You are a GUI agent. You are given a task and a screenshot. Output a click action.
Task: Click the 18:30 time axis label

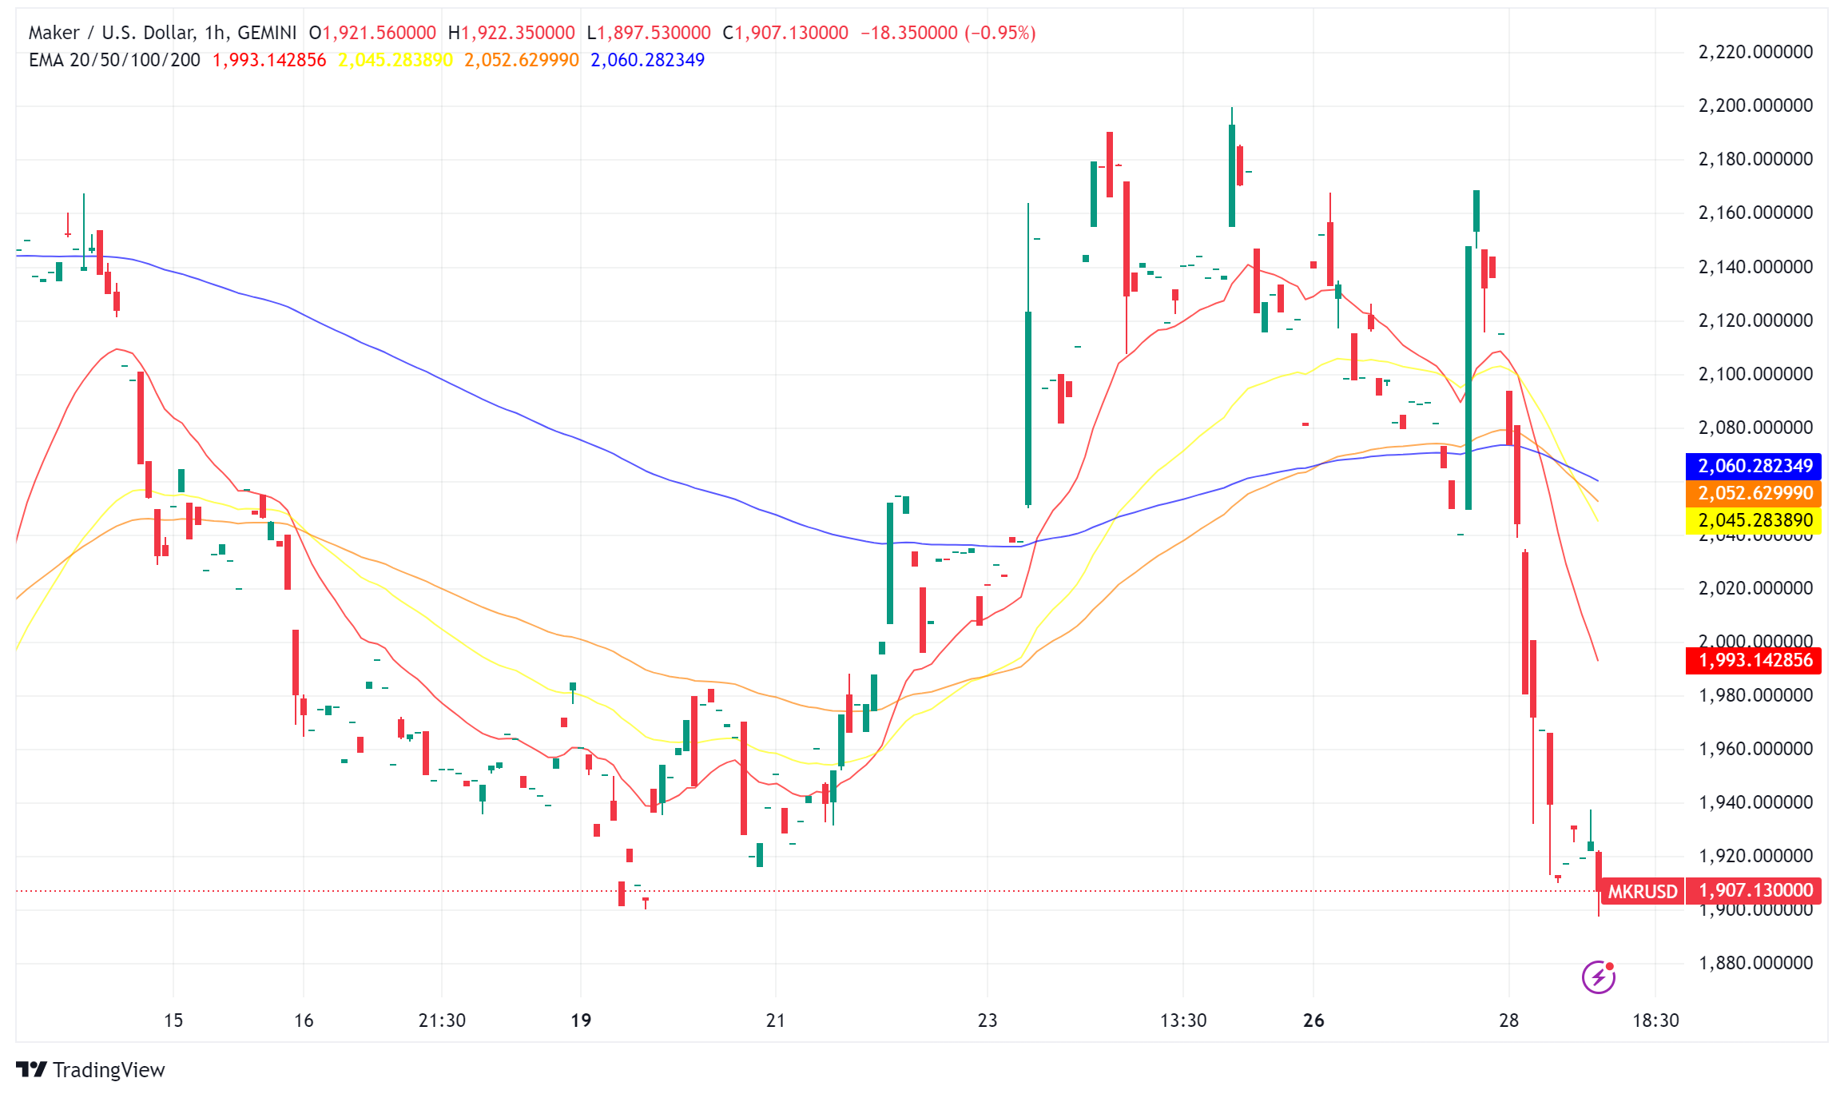[x=1655, y=1020]
